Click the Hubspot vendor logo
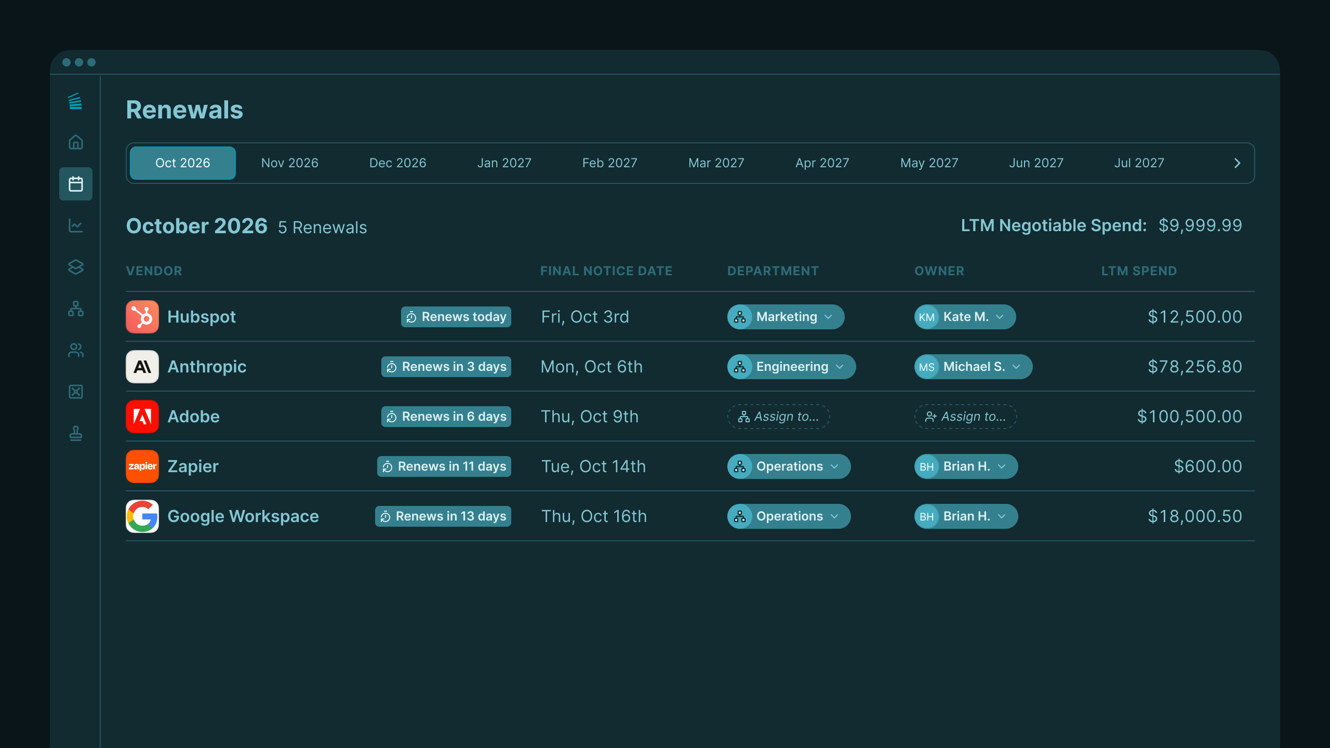The height and width of the screenshot is (748, 1330). 142,317
